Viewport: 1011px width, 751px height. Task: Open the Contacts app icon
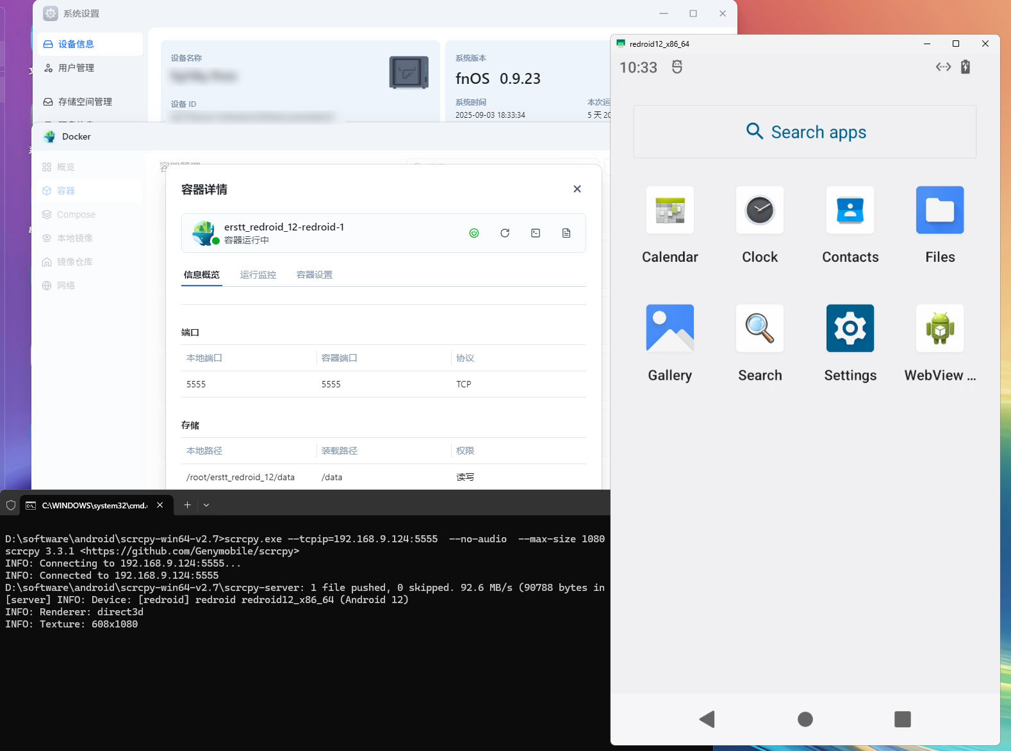(850, 211)
